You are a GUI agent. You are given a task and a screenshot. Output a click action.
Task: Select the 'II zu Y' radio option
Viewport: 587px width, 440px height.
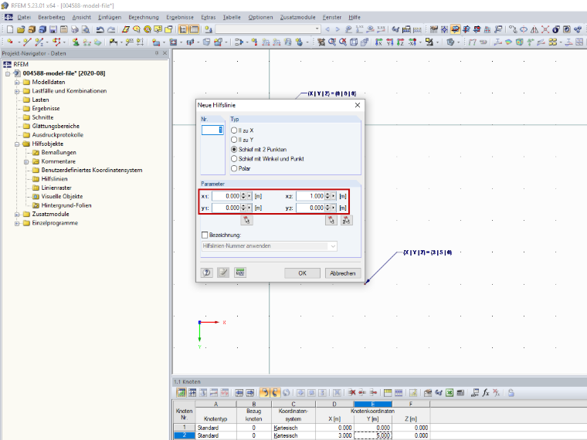[x=234, y=140]
